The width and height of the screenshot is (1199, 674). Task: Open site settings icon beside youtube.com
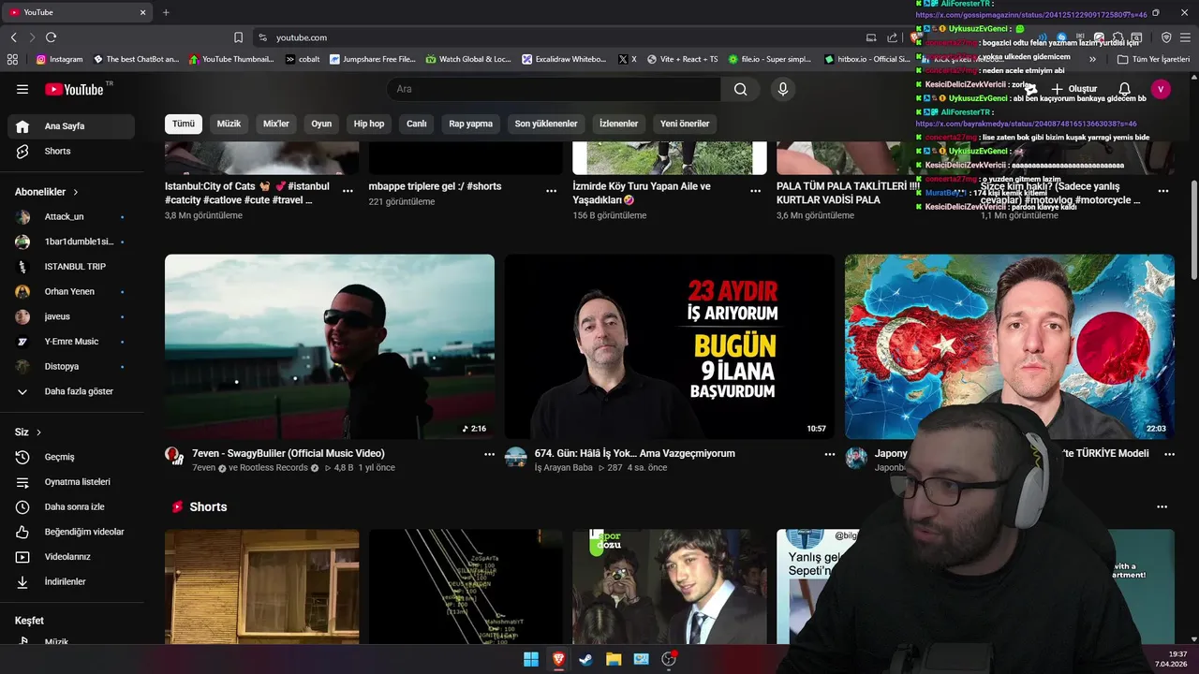point(263,37)
